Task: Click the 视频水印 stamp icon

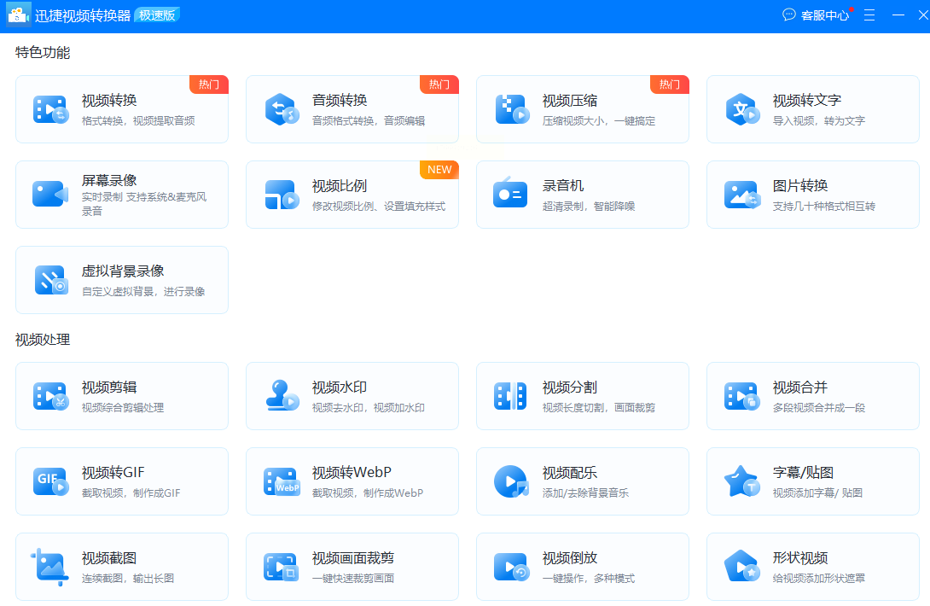Action: 282,396
